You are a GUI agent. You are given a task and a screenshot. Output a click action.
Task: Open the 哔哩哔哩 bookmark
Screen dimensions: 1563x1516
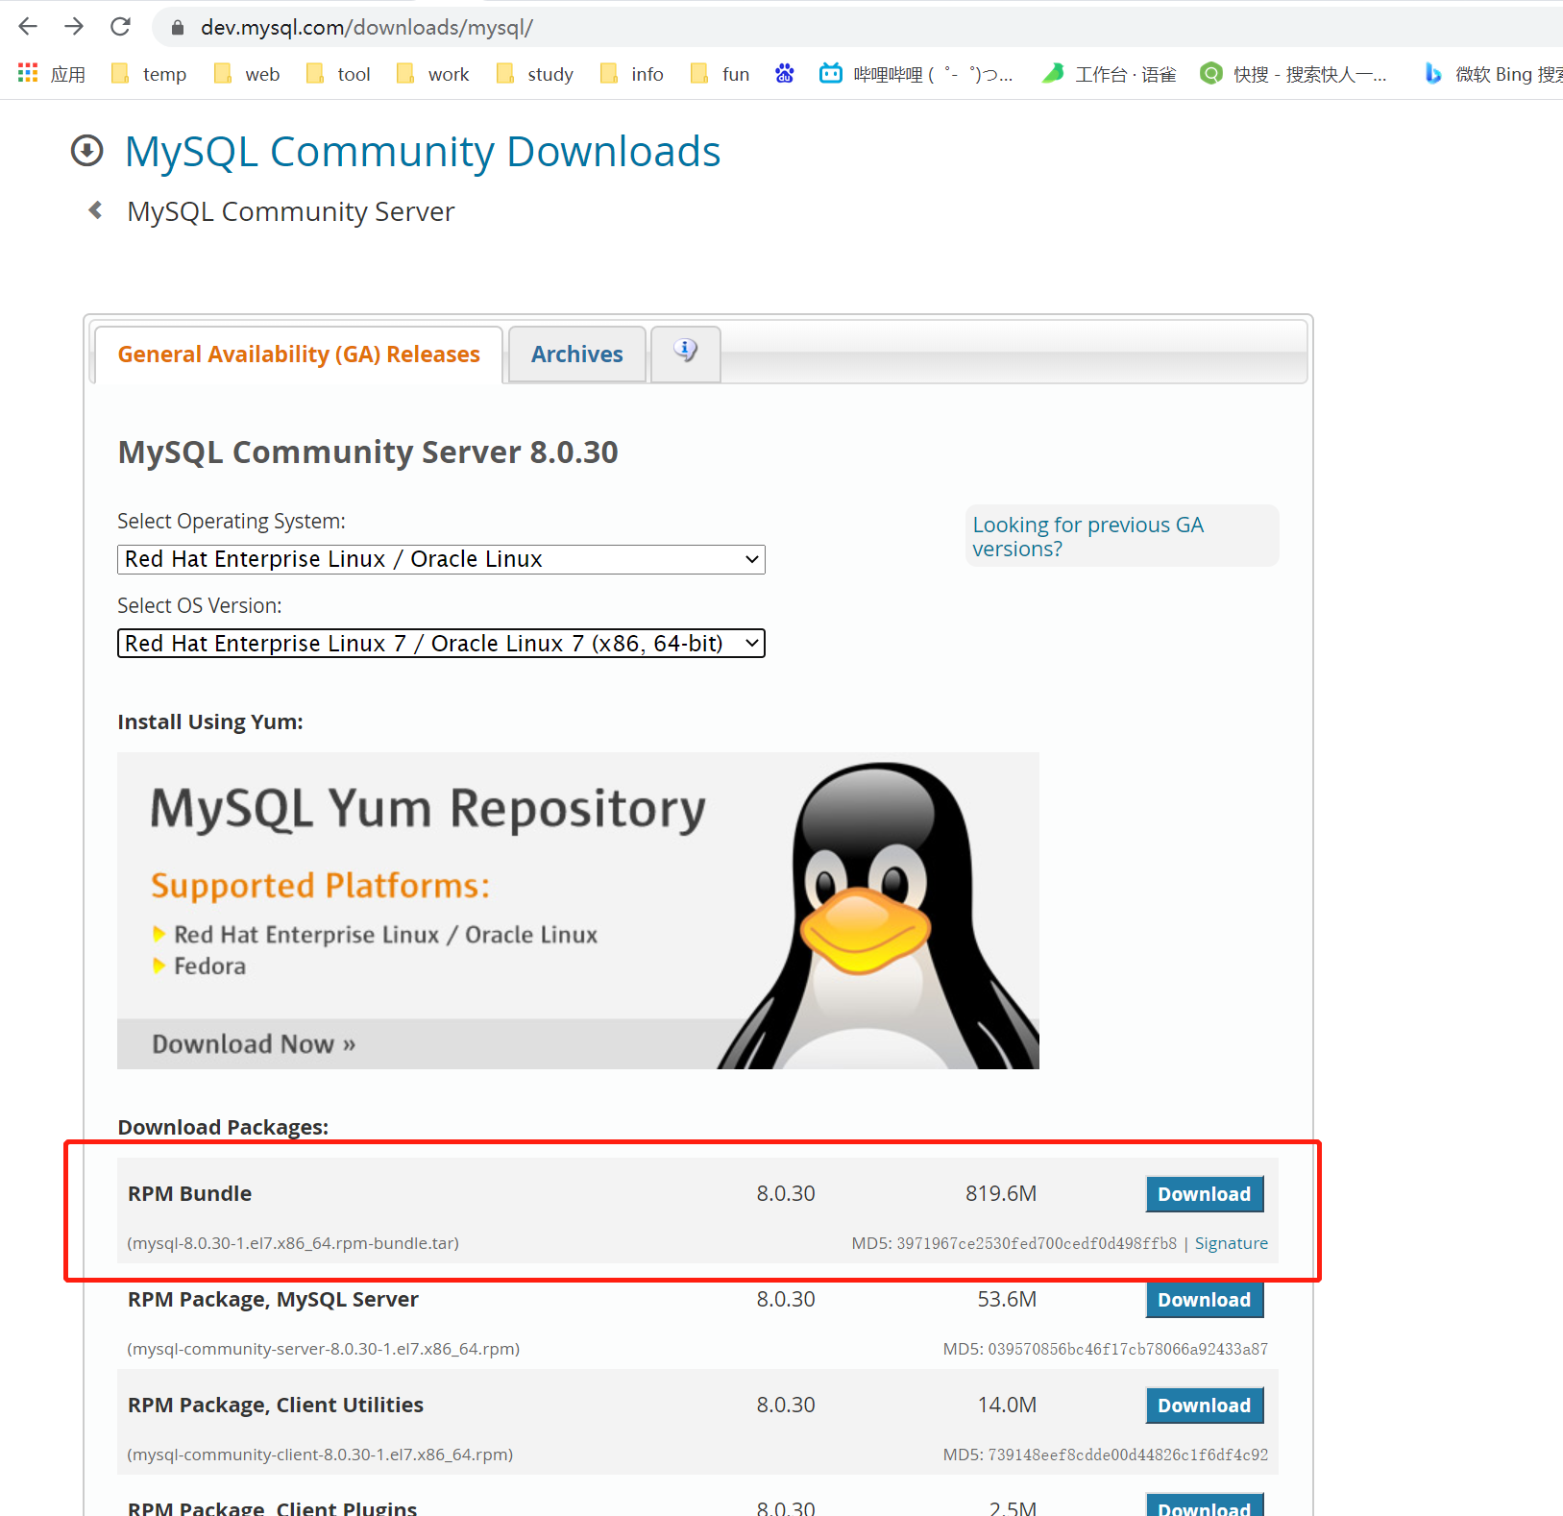pos(916,74)
